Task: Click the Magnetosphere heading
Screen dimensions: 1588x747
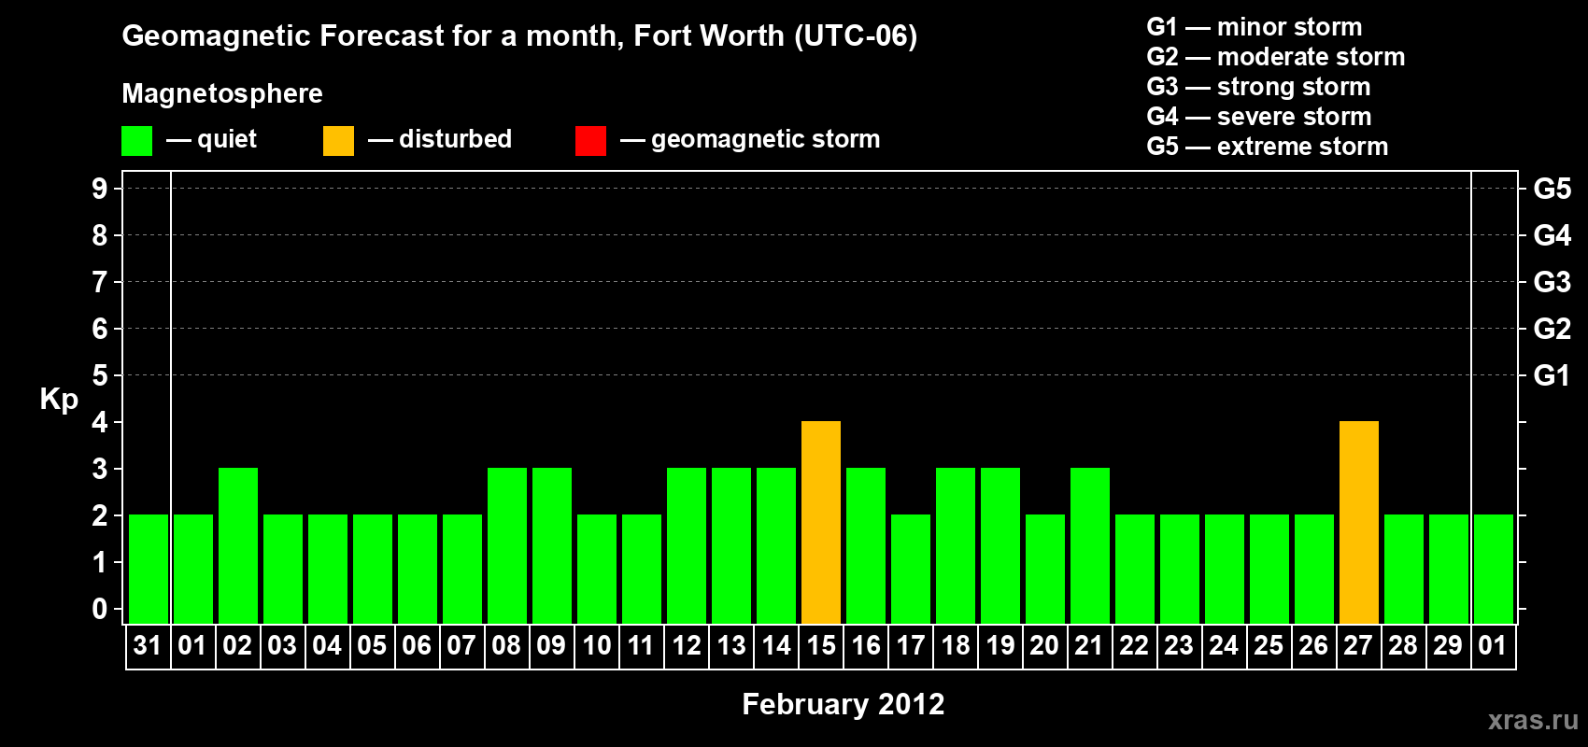Action: tap(222, 93)
